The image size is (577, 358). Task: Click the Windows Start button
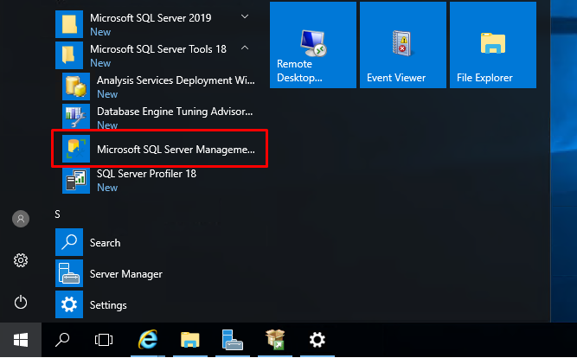[x=21, y=340]
